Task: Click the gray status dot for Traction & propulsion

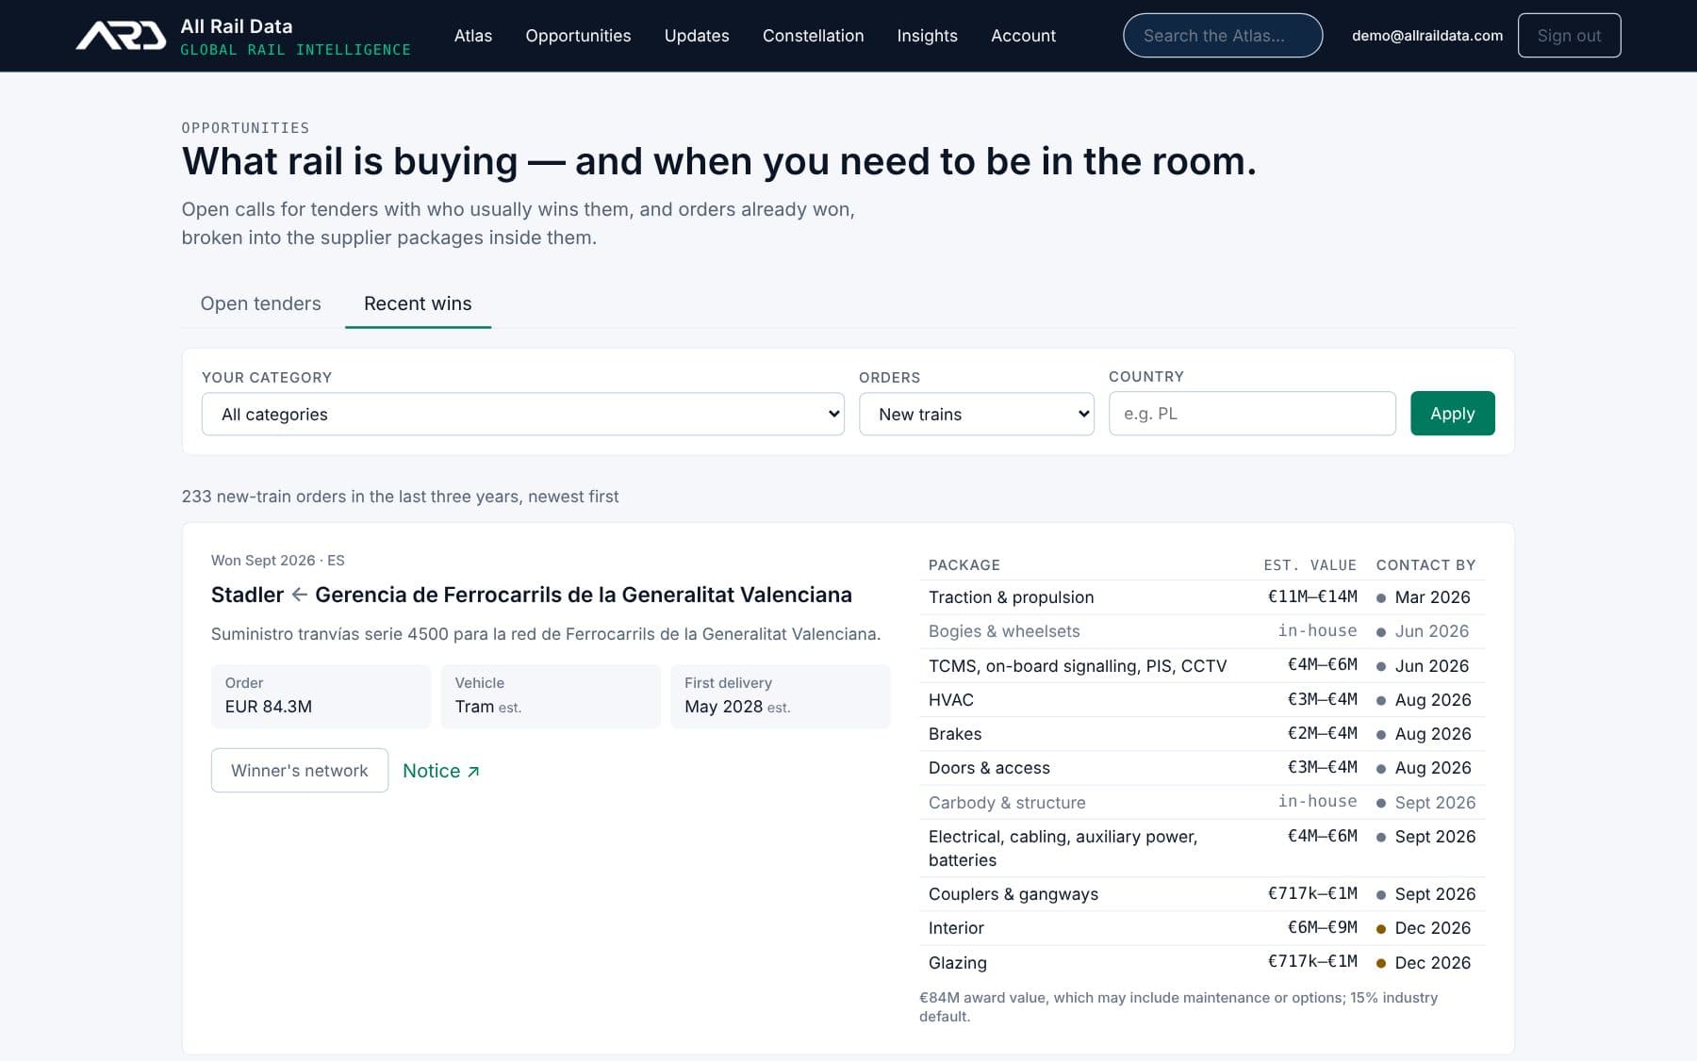Action: (1381, 597)
